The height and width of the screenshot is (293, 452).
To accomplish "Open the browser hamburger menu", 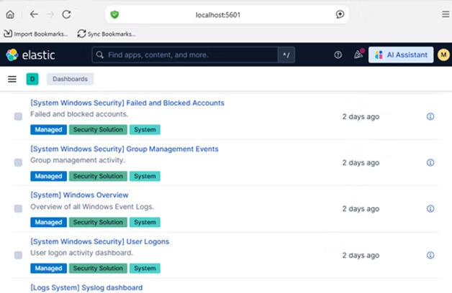I will [446, 14].
